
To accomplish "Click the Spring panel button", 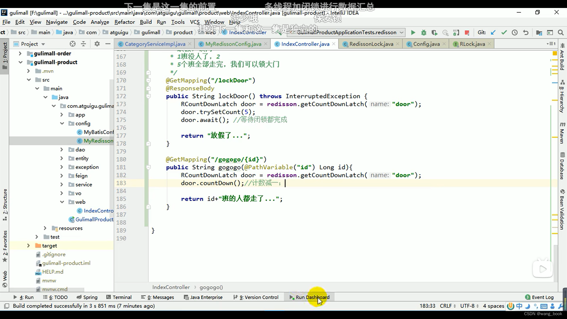I will (90, 297).
